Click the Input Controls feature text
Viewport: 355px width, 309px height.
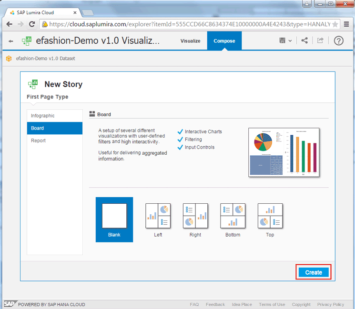click(x=200, y=147)
